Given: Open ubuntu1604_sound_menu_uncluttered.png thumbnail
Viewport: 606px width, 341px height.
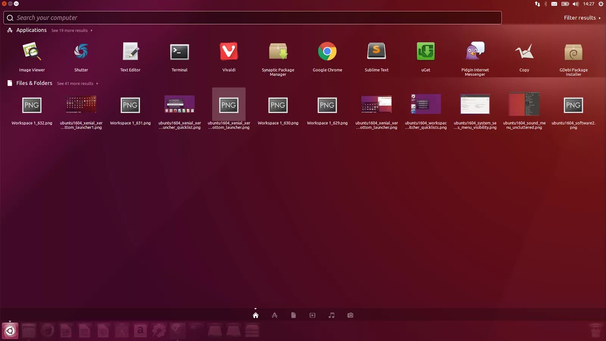Looking at the screenshot, I should tap(524, 104).
